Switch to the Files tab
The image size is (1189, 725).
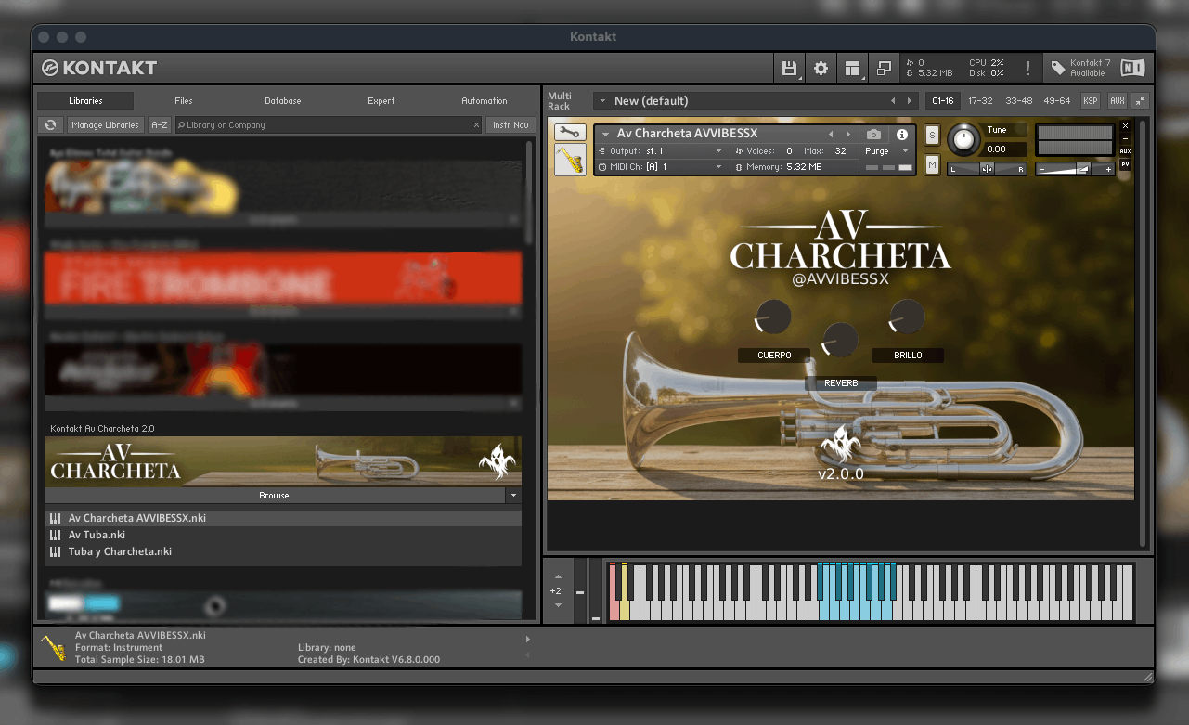coord(184,100)
